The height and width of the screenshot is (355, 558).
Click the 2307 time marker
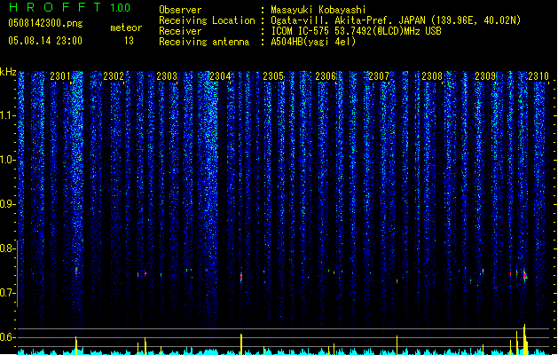379,76
